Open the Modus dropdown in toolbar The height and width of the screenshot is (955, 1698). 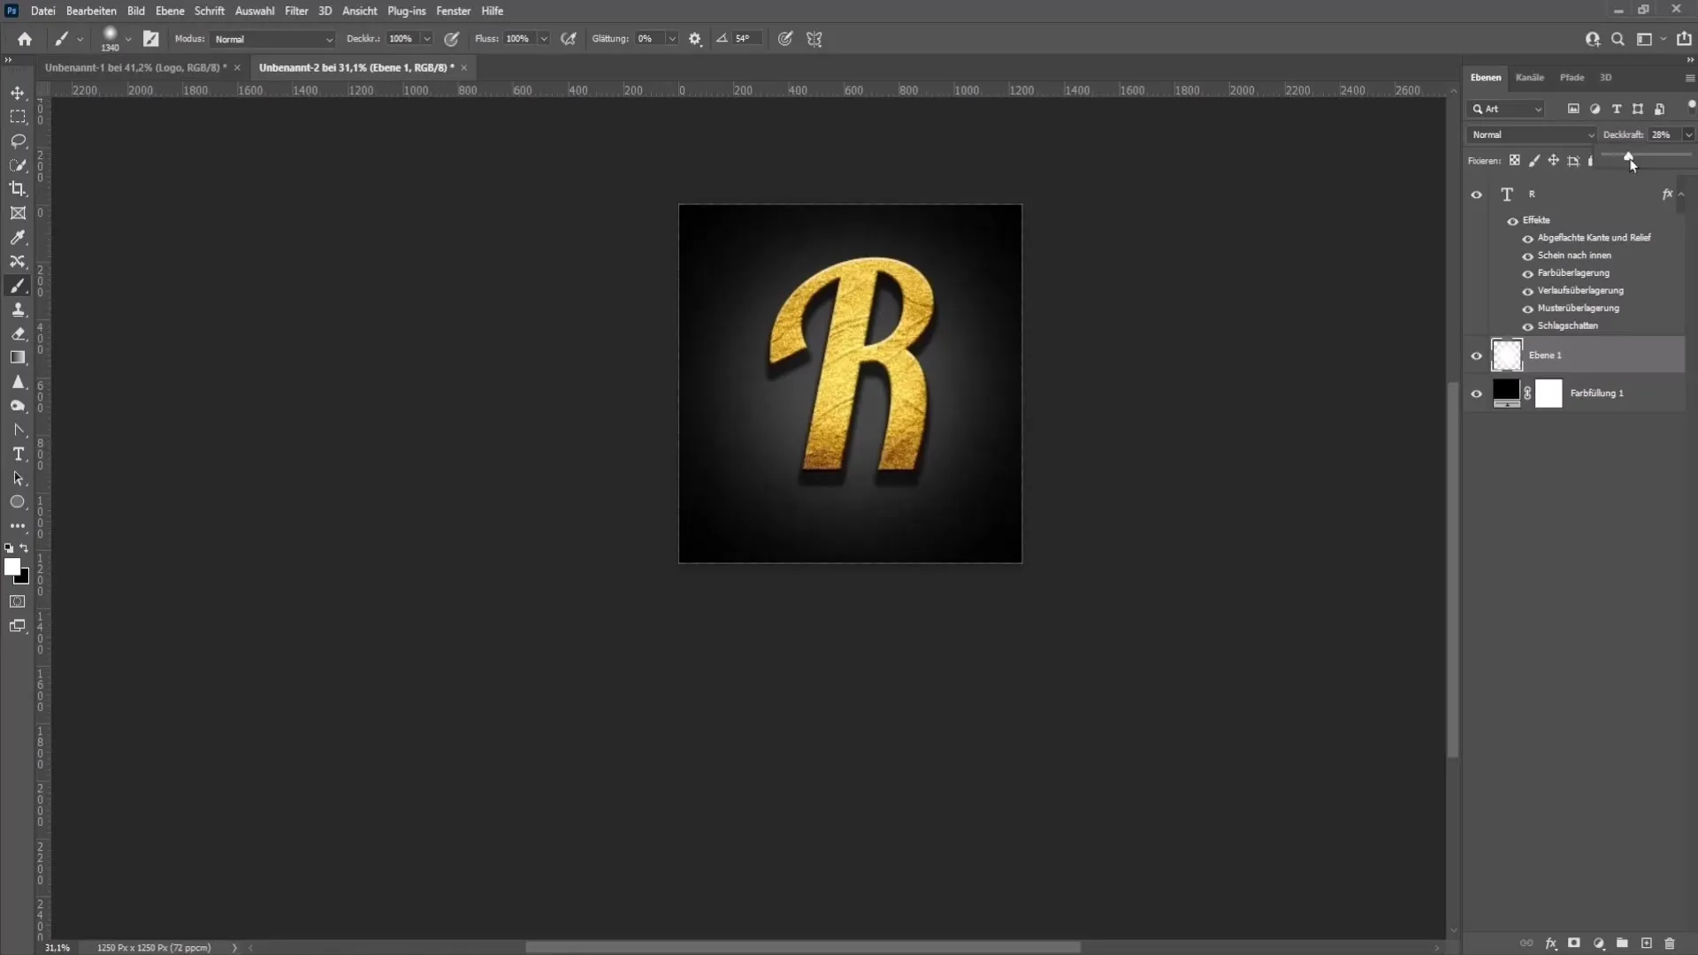tap(270, 39)
